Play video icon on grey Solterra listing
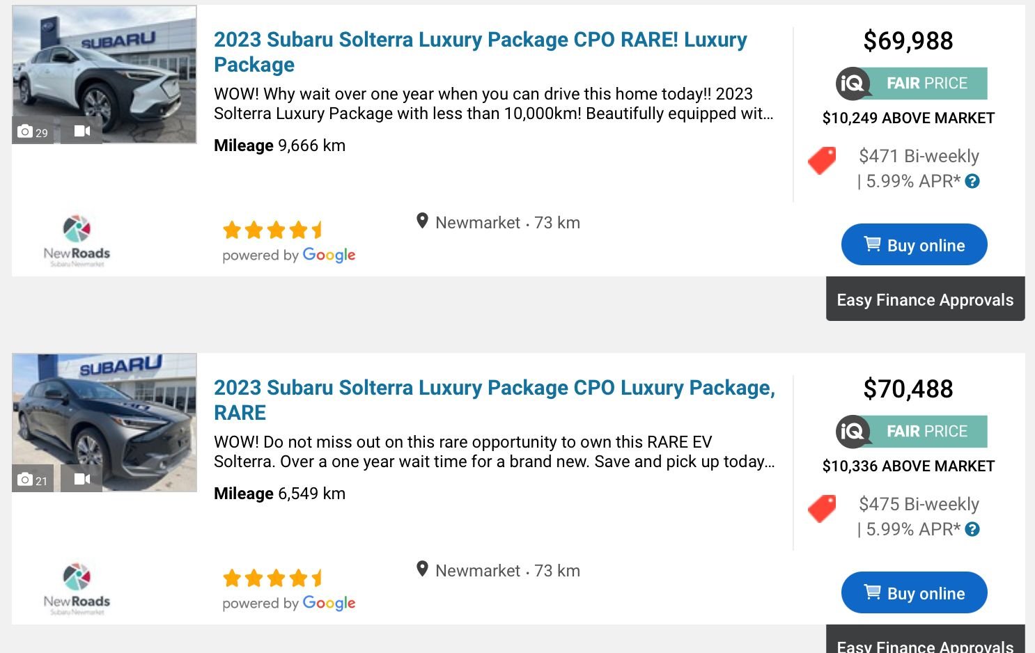 coord(81,479)
